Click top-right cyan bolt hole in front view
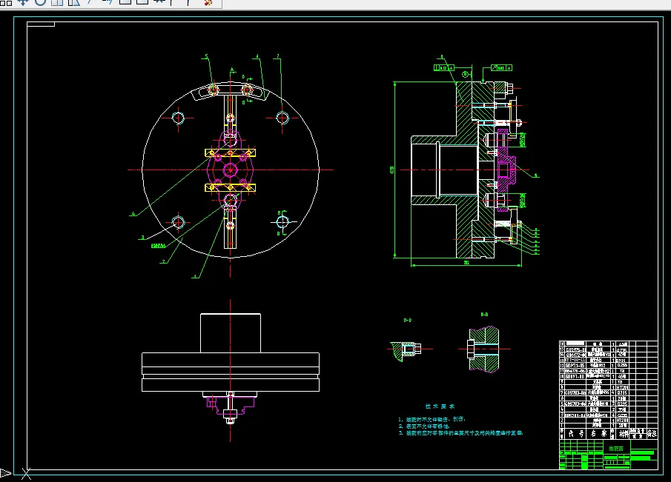671x482 pixels. click(x=282, y=118)
